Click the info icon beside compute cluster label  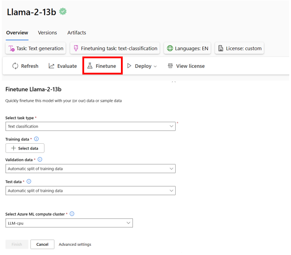point(72,214)
